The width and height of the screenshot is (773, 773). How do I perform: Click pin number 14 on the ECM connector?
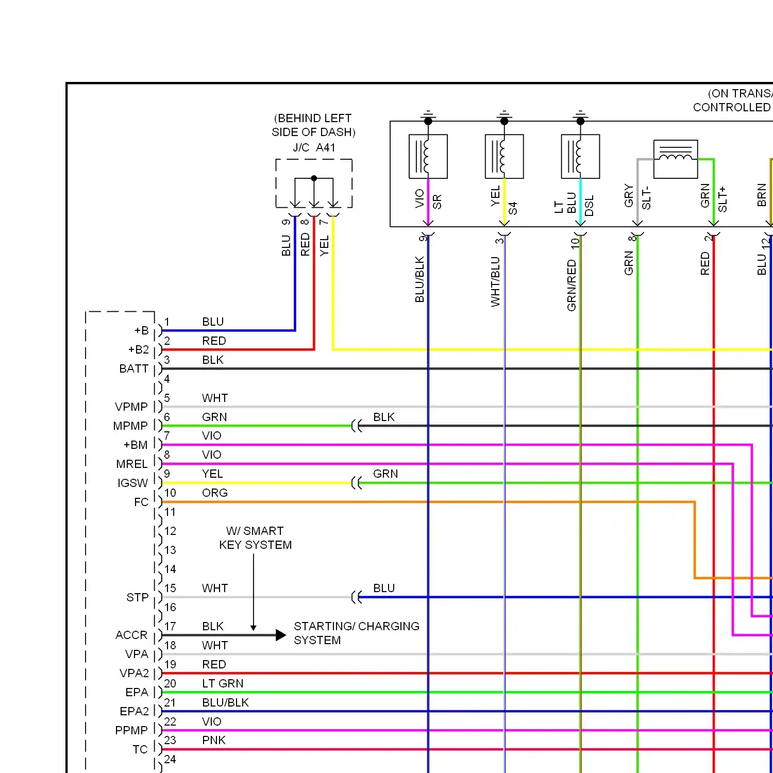click(170, 569)
